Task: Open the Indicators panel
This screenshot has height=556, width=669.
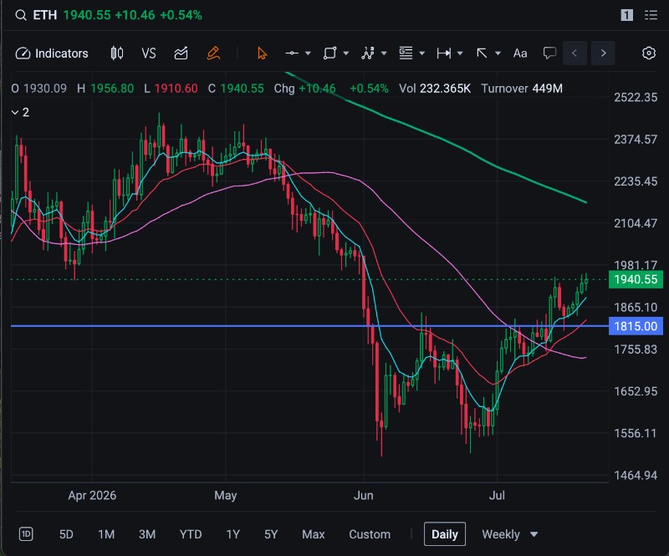Action: pyautogui.click(x=52, y=54)
